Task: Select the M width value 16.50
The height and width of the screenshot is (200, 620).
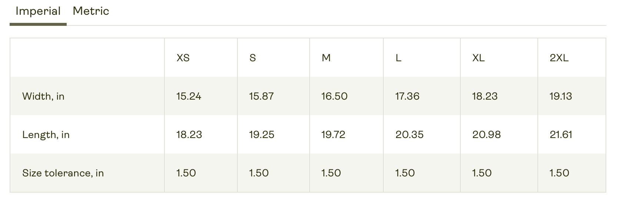Action: tap(334, 96)
